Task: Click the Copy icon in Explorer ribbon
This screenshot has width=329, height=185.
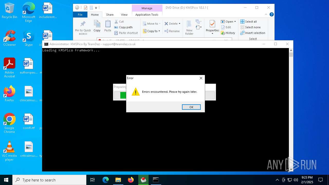Action: coord(97,24)
